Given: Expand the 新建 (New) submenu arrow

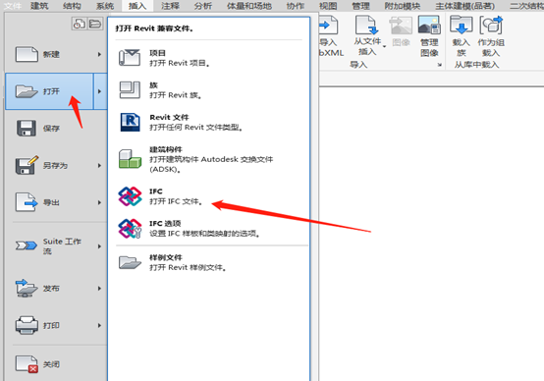Looking at the screenshot, I should point(99,54).
